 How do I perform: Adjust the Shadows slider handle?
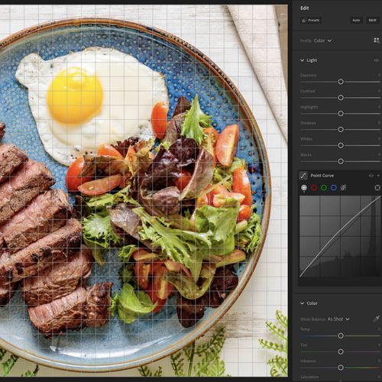pyautogui.click(x=341, y=129)
